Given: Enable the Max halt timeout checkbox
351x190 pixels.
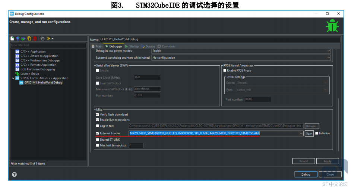Looking at the screenshot, I should [98, 145].
